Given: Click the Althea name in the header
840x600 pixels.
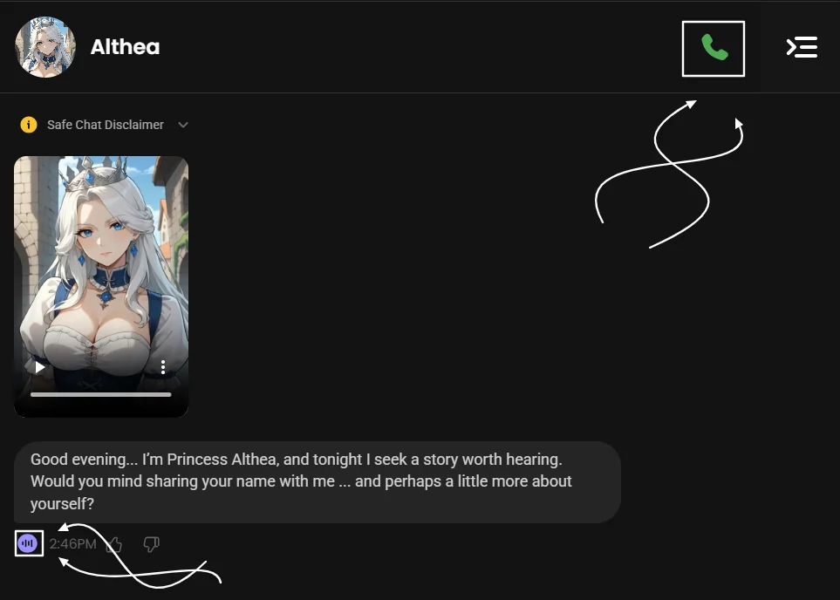Looking at the screenshot, I should pyautogui.click(x=126, y=47).
